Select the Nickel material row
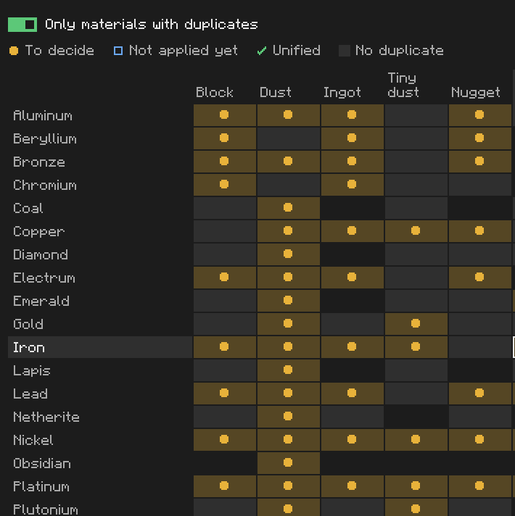The width and height of the screenshot is (515, 516). pos(100,440)
